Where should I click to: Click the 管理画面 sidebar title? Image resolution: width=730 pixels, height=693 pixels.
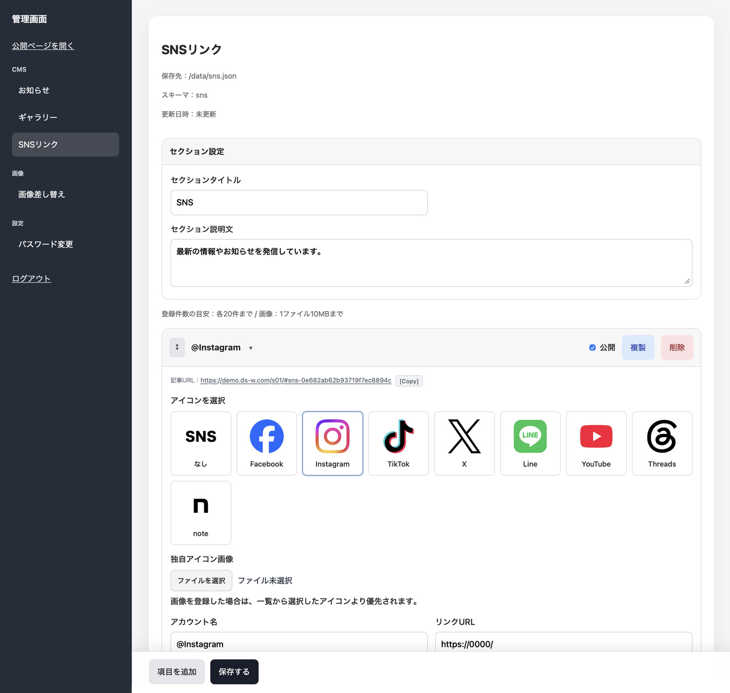pyautogui.click(x=30, y=19)
